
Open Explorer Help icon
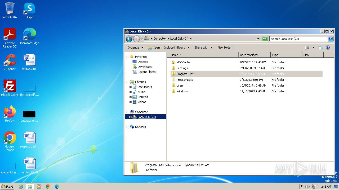tap(328, 47)
